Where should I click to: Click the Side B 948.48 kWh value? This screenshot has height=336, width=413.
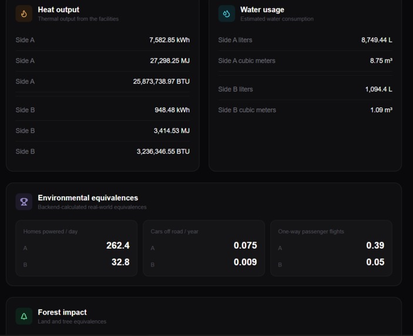point(172,110)
